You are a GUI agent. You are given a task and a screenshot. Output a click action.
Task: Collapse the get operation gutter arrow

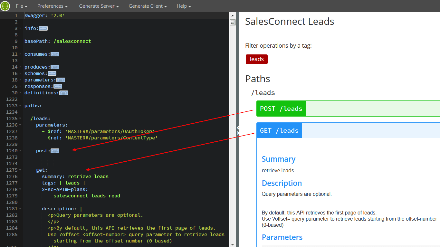click(x=21, y=170)
